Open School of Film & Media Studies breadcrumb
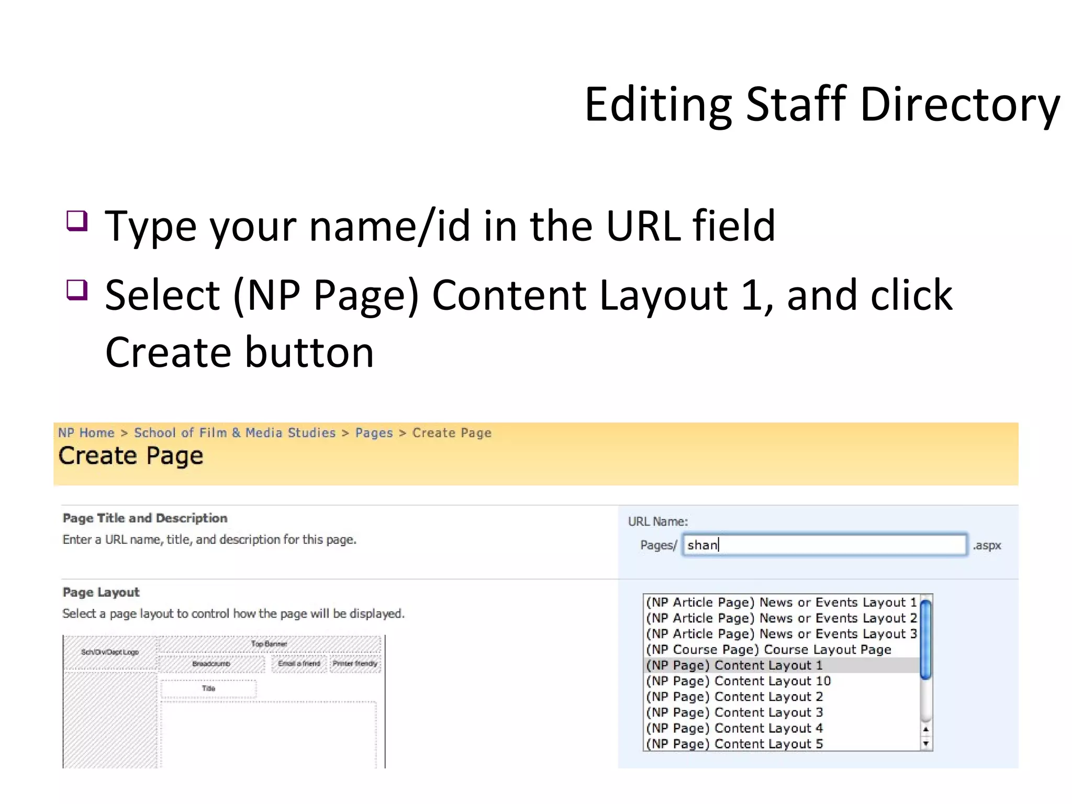Image resolution: width=1072 pixels, height=804 pixels. [x=235, y=433]
